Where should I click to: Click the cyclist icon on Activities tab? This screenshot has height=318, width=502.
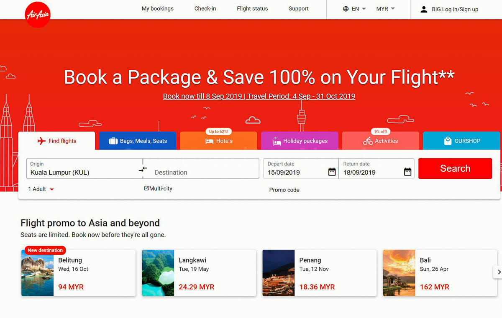click(368, 141)
